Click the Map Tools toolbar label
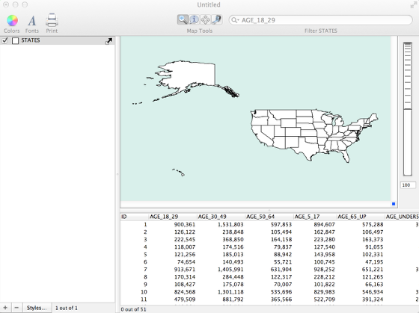419x313 pixels. click(x=200, y=31)
